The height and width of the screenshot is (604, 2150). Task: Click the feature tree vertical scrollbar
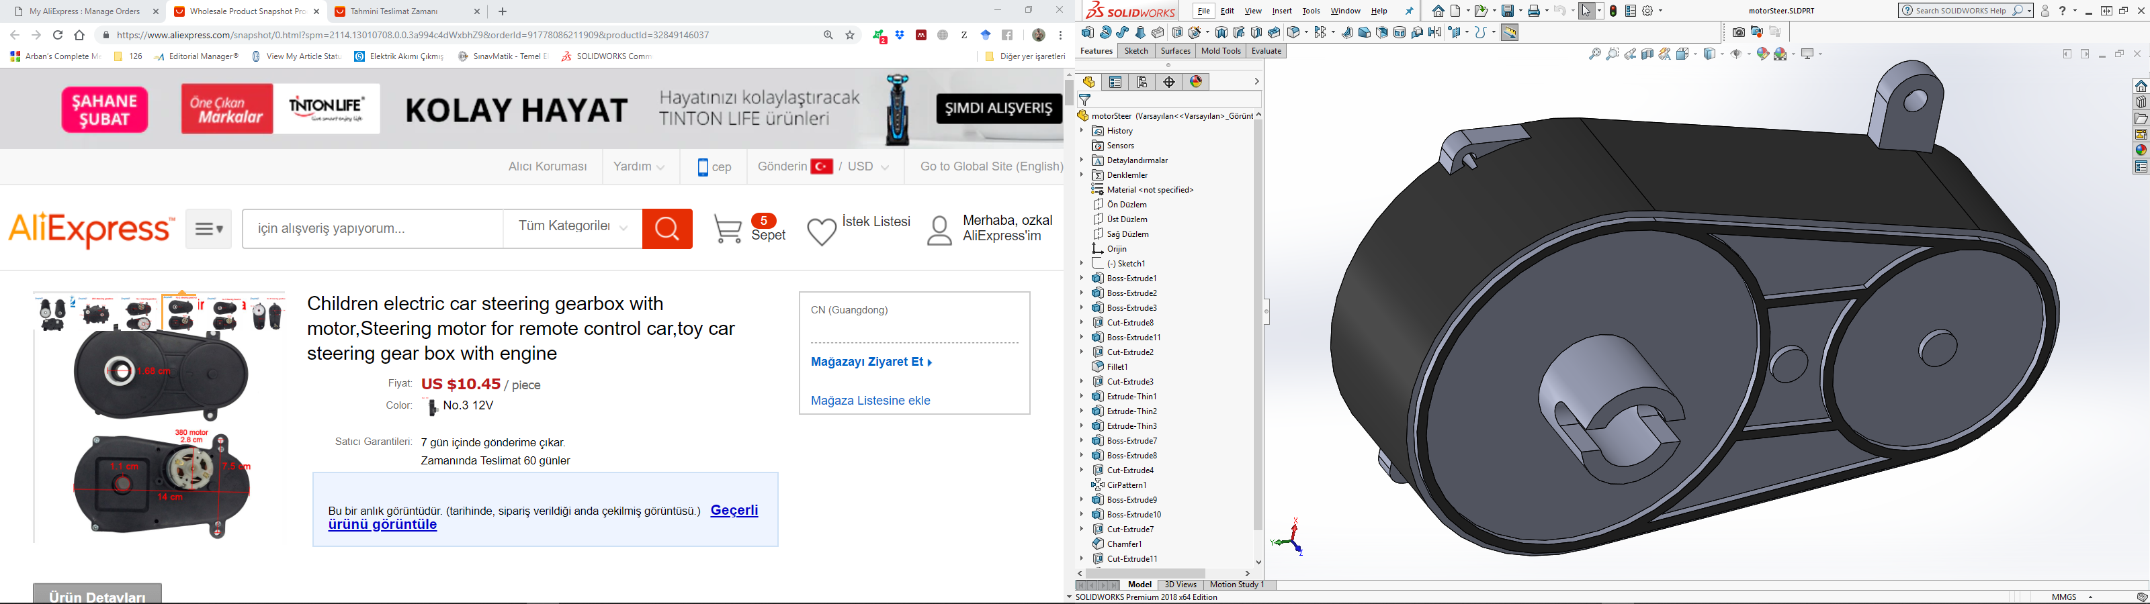(x=1258, y=325)
